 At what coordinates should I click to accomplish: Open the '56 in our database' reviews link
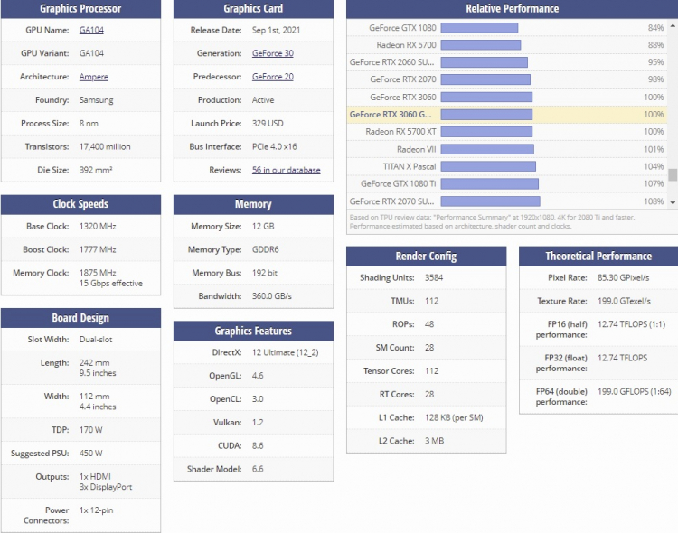coord(286,170)
